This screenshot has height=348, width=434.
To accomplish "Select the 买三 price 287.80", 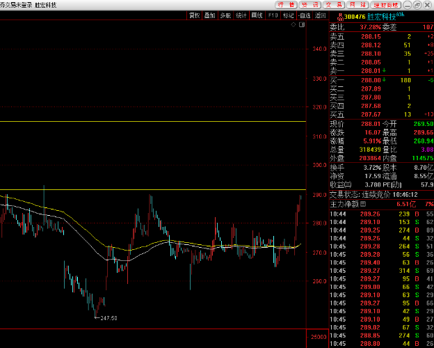I will [371, 97].
